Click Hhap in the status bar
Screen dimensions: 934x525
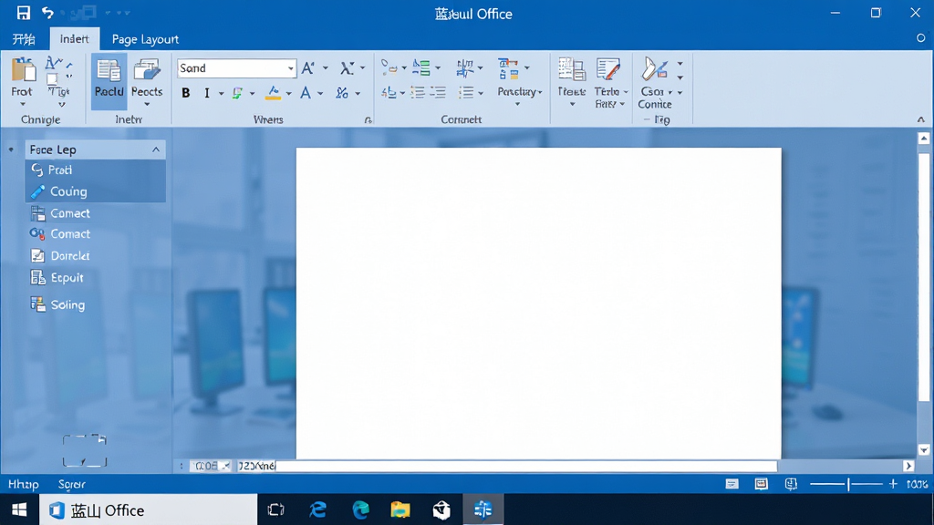coord(23,485)
